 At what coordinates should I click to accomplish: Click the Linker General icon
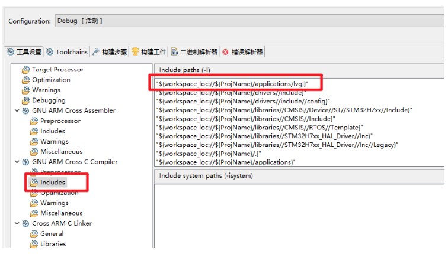tap(34, 233)
